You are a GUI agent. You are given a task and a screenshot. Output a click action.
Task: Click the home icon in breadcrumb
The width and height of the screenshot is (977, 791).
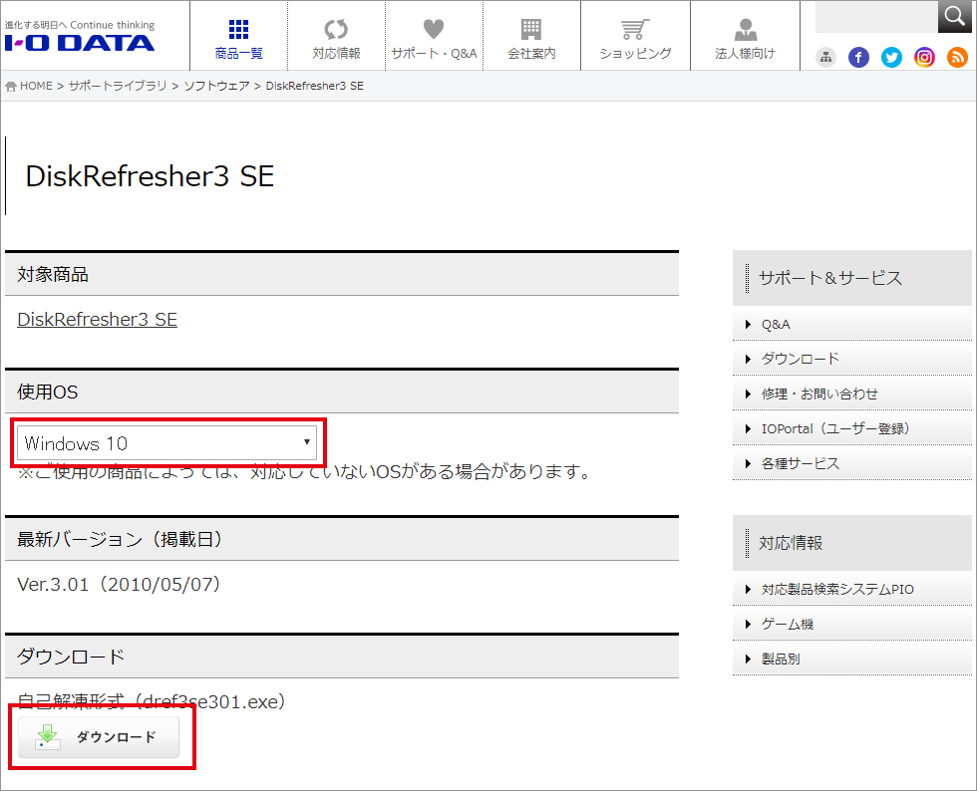click(11, 87)
